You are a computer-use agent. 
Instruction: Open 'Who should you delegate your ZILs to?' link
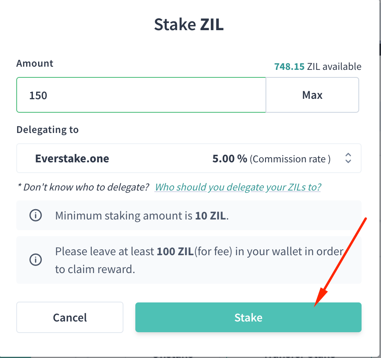click(237, 187)
